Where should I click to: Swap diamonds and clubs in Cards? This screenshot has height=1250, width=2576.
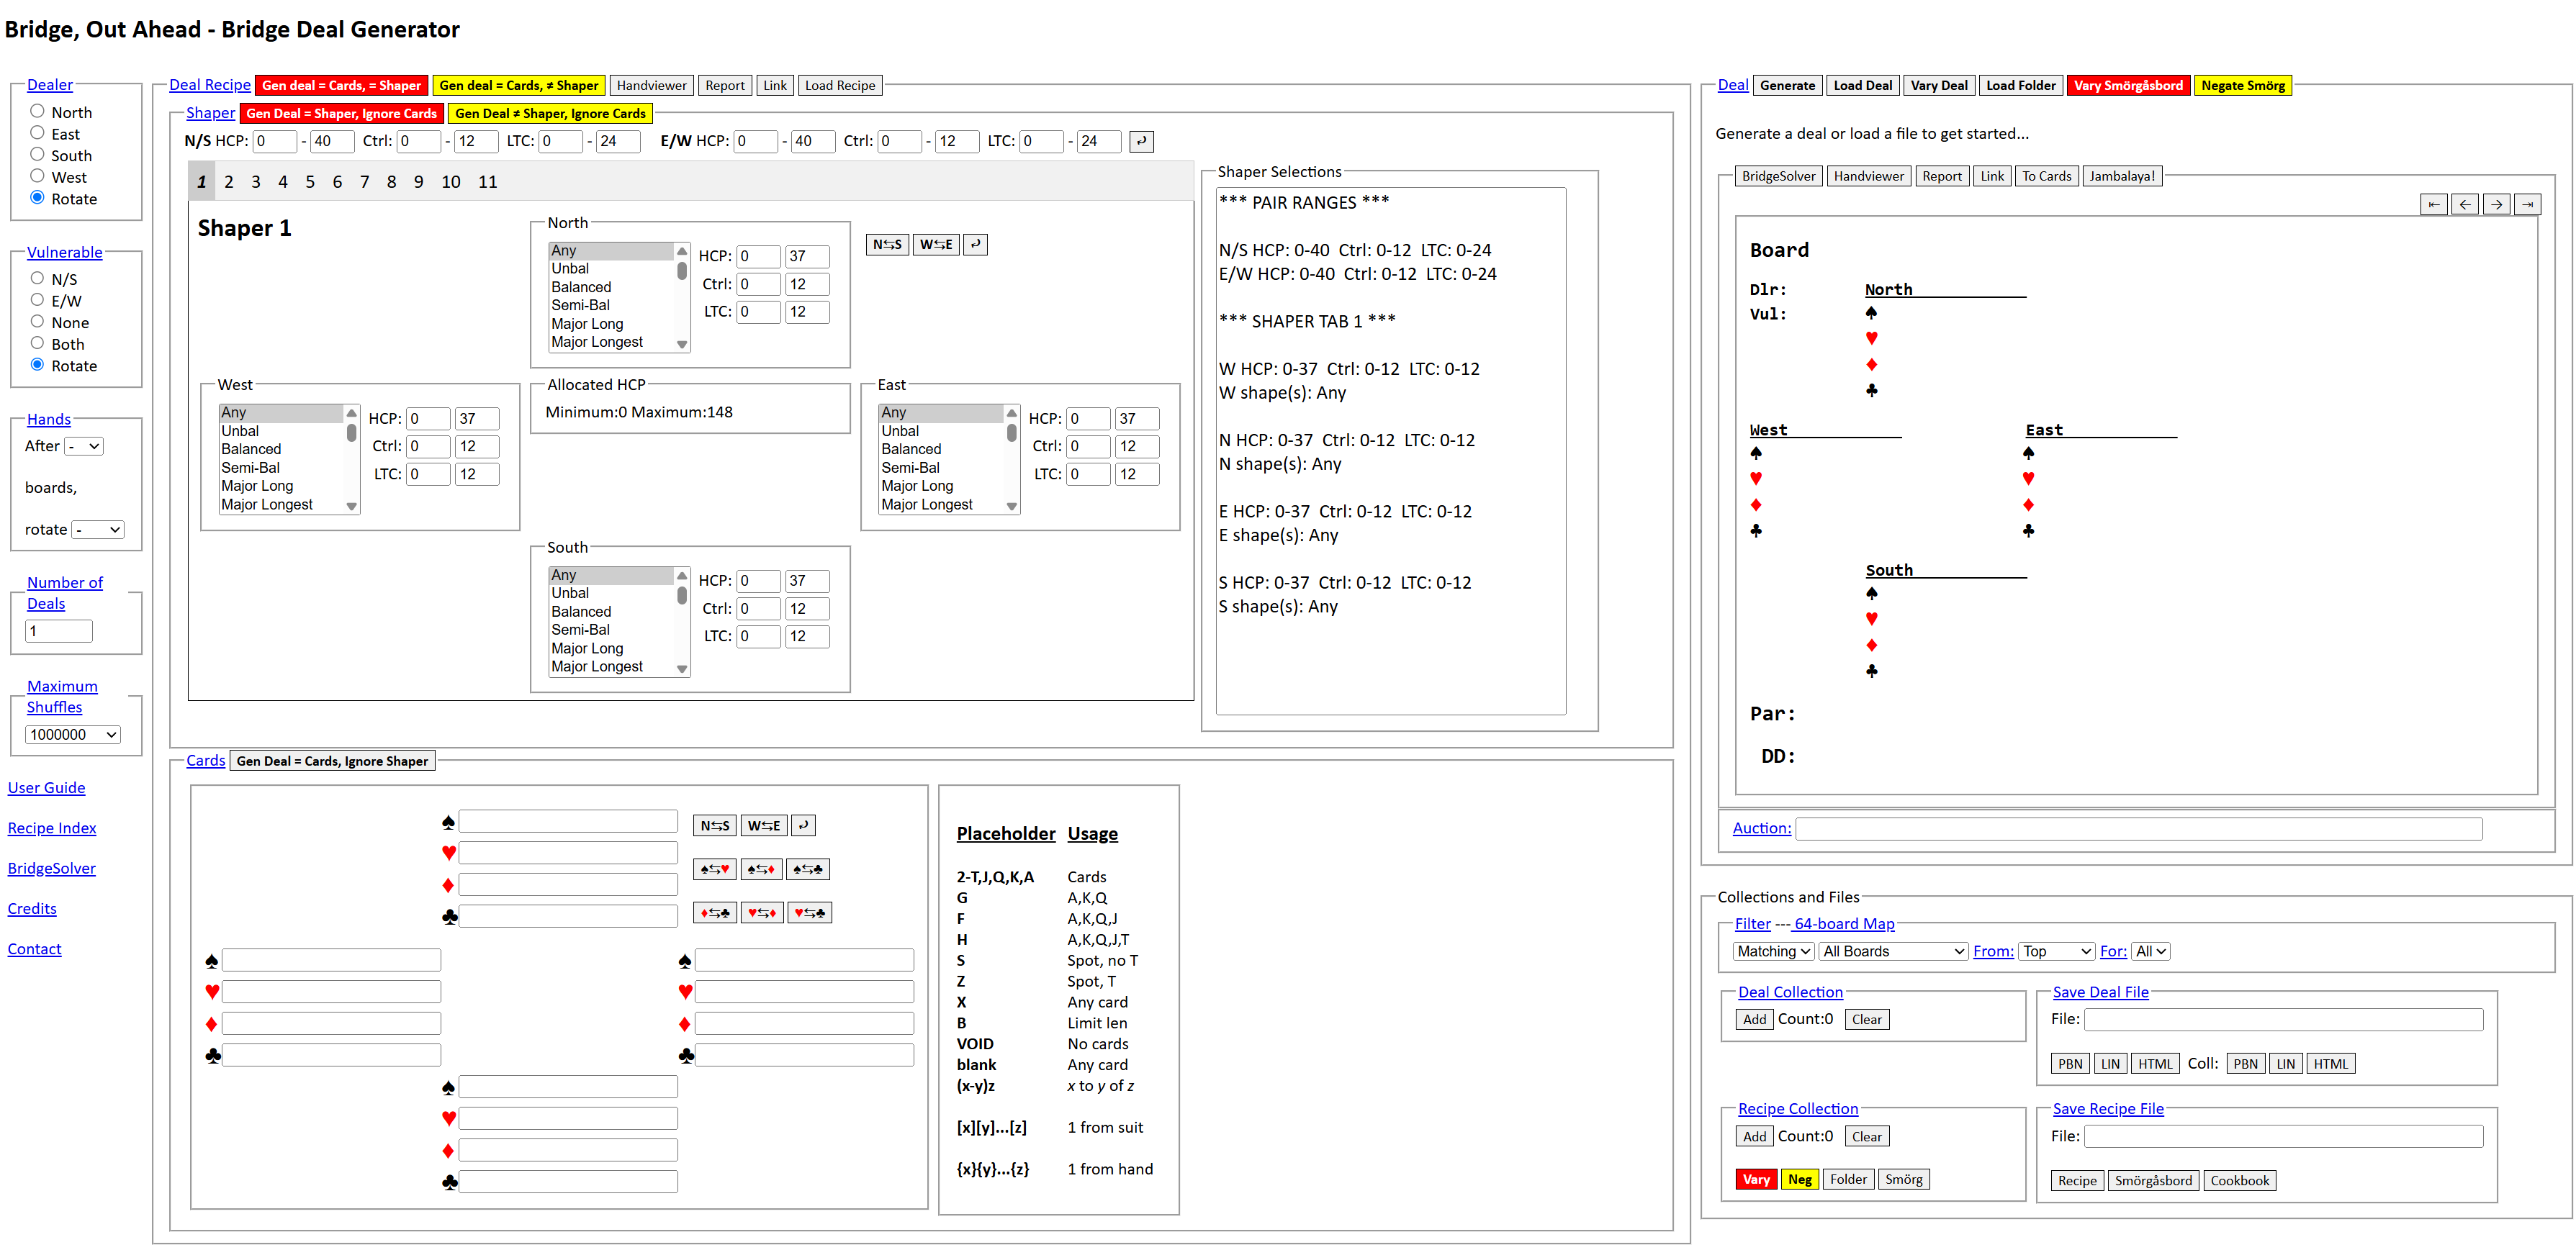coord(714,912)
